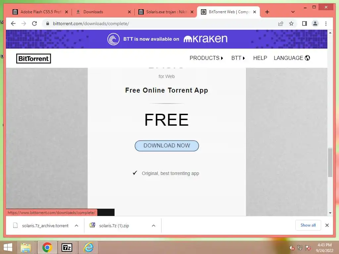The width and height of the screenshot is (339, 254).
Task: Switch to the Downloads tab
Action: click(101, 12)
